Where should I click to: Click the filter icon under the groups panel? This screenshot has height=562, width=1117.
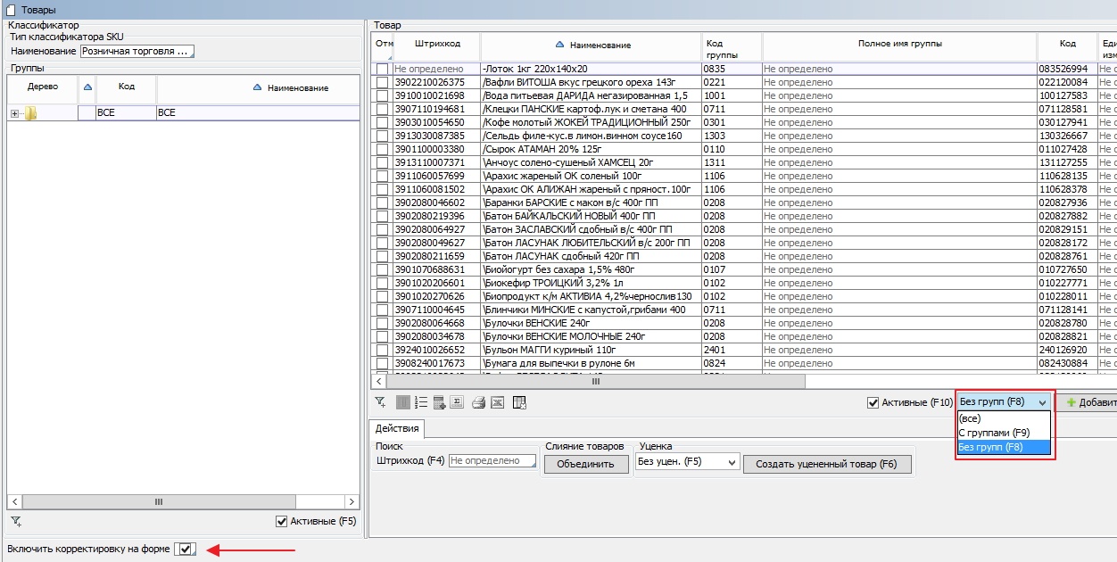[16, 521]
